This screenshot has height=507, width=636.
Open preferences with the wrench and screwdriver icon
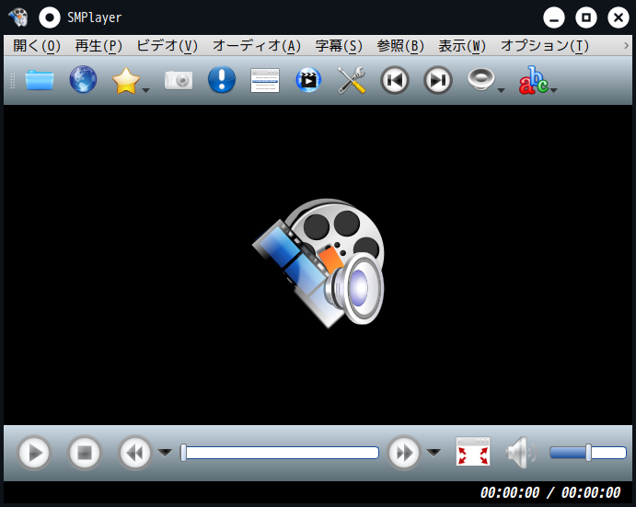(x=352, y=80)
